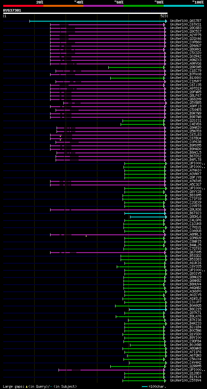
Task: Click the orange ~40% identity legend segment
Action: [63, 6]
